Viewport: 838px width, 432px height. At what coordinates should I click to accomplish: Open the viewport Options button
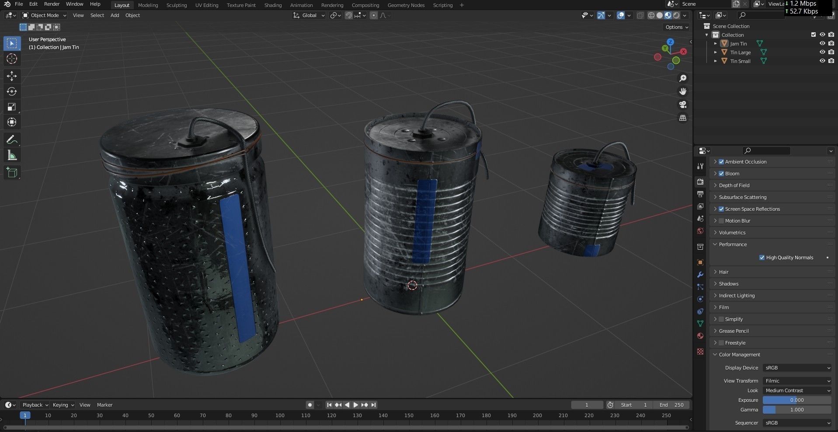tap(676, 27)
